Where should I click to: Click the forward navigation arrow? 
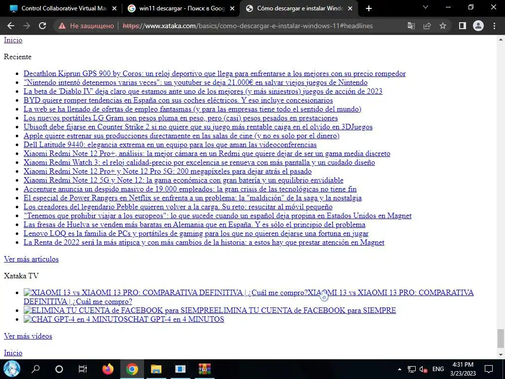click(x=27, y=26)
